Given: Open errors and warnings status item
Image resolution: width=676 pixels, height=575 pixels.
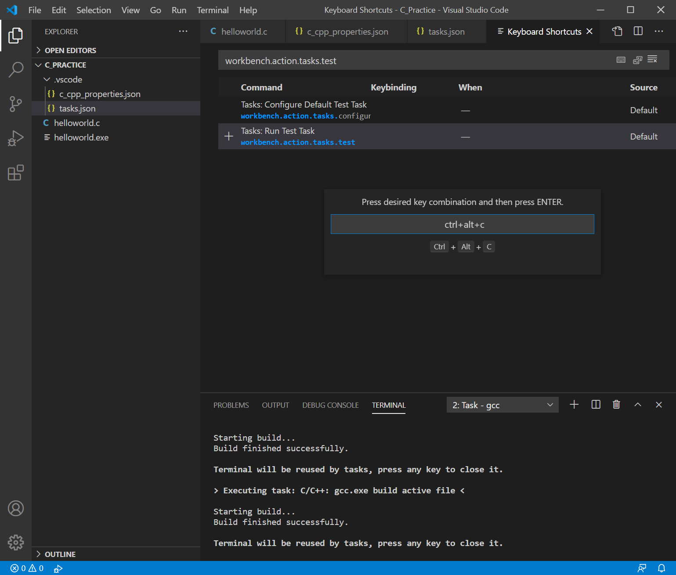Looking at the screenshot, I should coord(27,568).
